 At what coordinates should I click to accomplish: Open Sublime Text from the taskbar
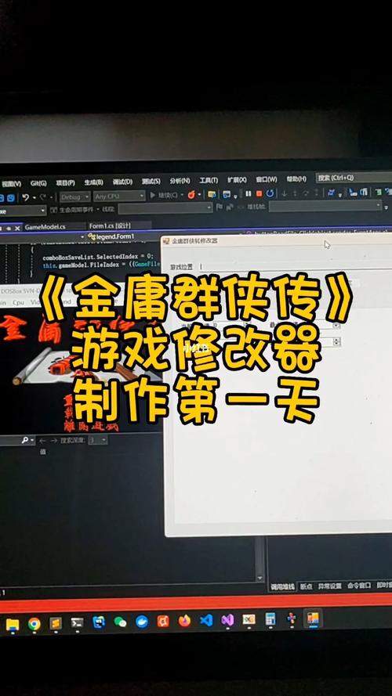point(56,624)
